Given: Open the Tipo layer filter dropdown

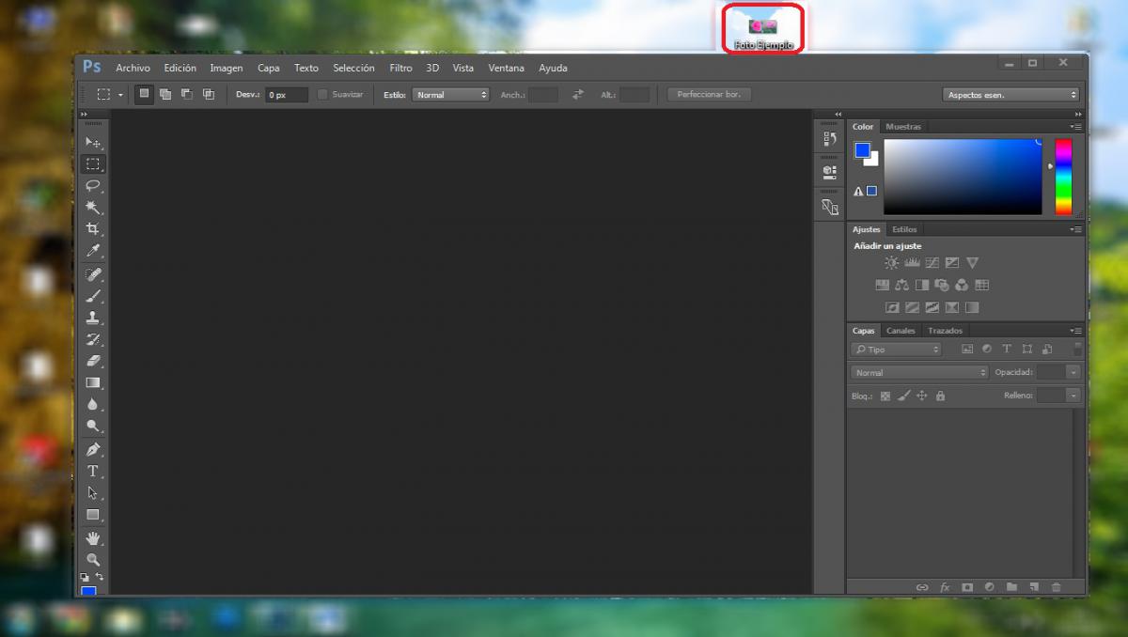Looking at the screenshot, I should tap(896, 349).
